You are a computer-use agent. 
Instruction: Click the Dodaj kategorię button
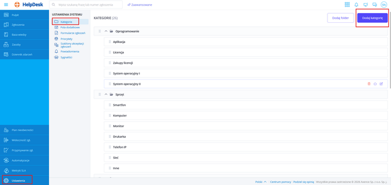(372, 18)
